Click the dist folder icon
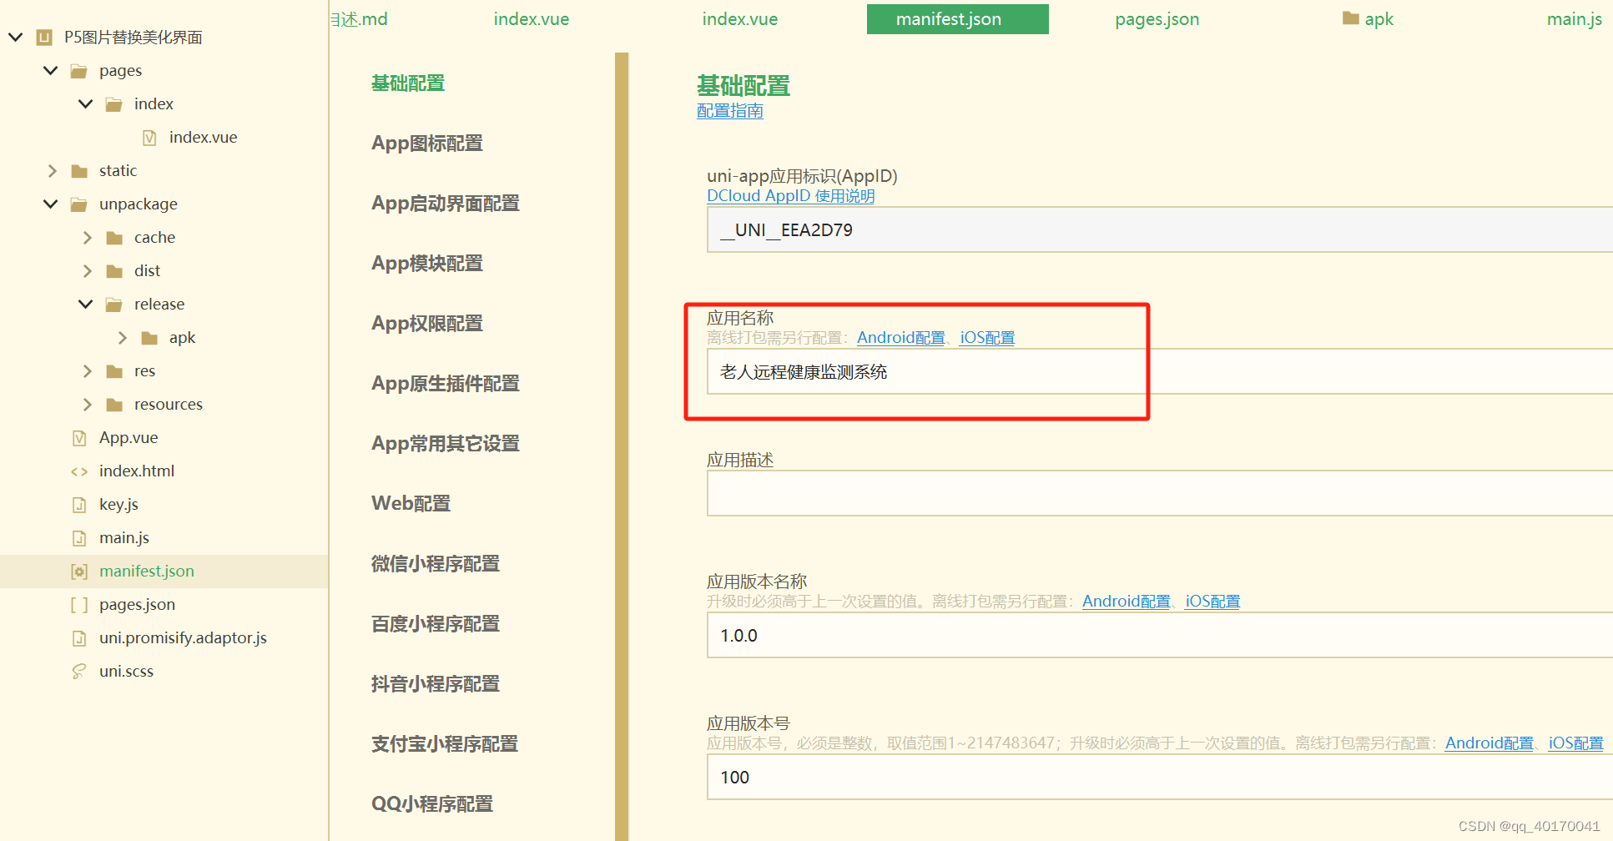This screenshot has height=841, width=1613. [114, 271]
